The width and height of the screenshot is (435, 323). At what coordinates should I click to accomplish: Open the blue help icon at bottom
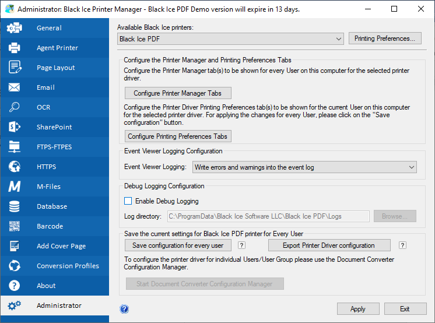pos(124,309)
